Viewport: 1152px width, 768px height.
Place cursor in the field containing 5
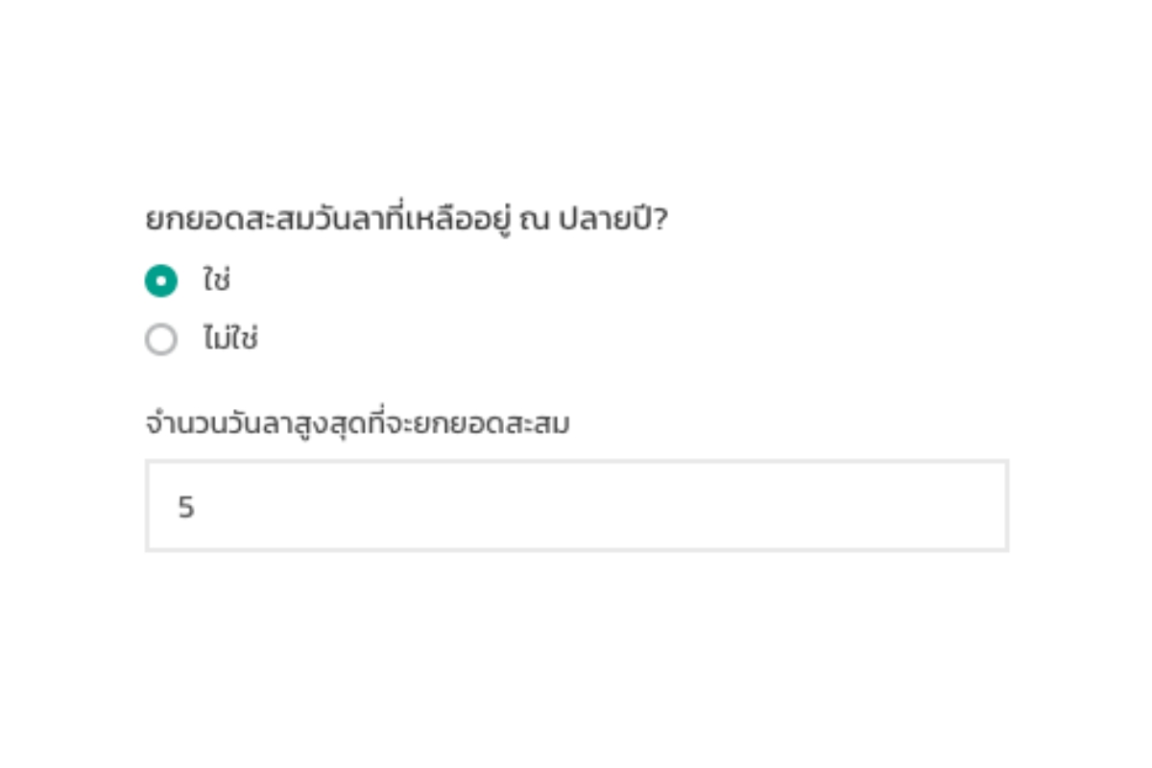pyautogui.click(x=576, y=506)
